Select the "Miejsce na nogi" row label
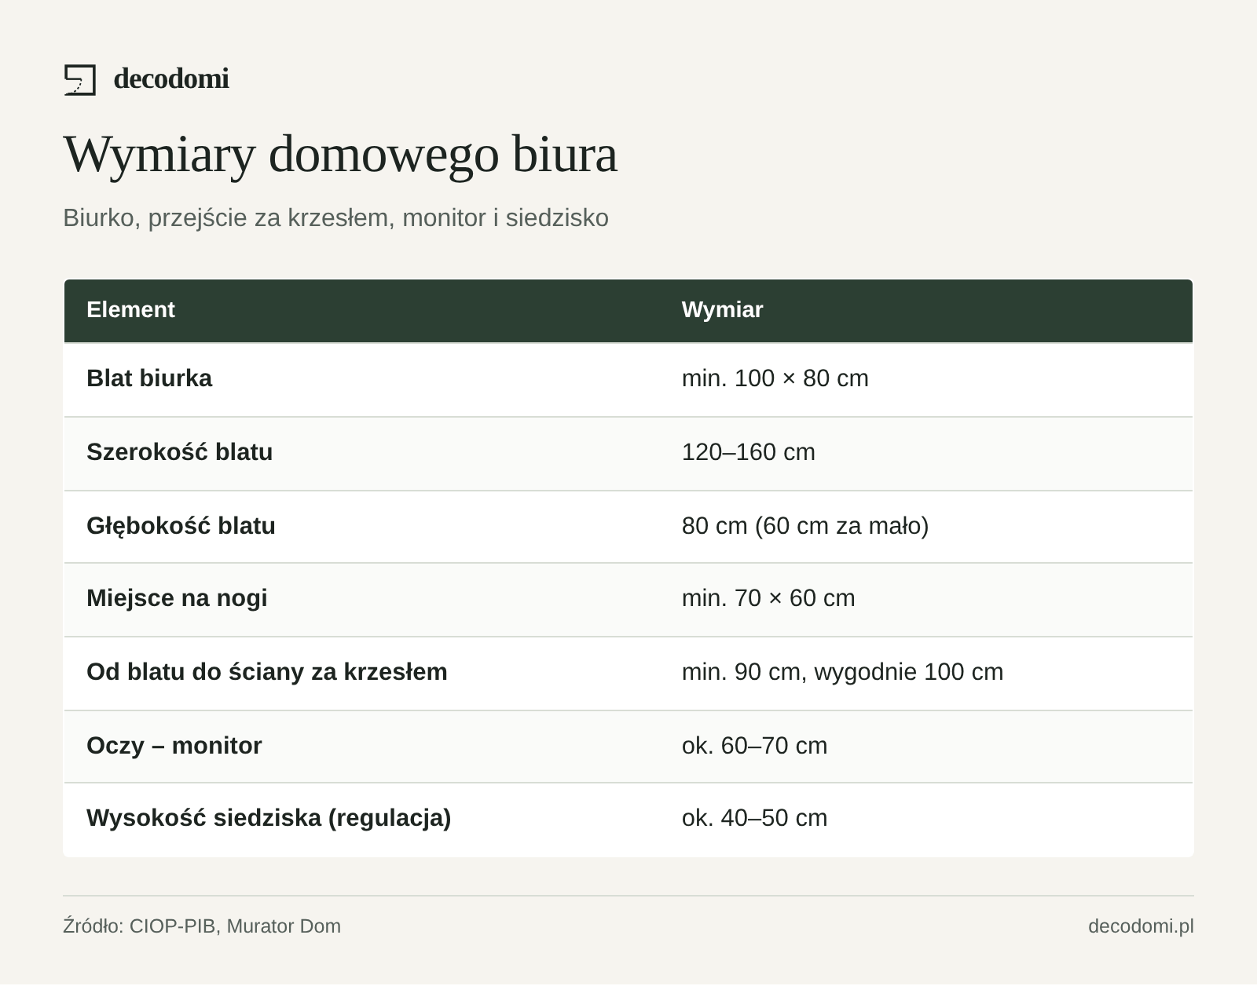This screenshot has width=1257, height=986. pos(177,598)
